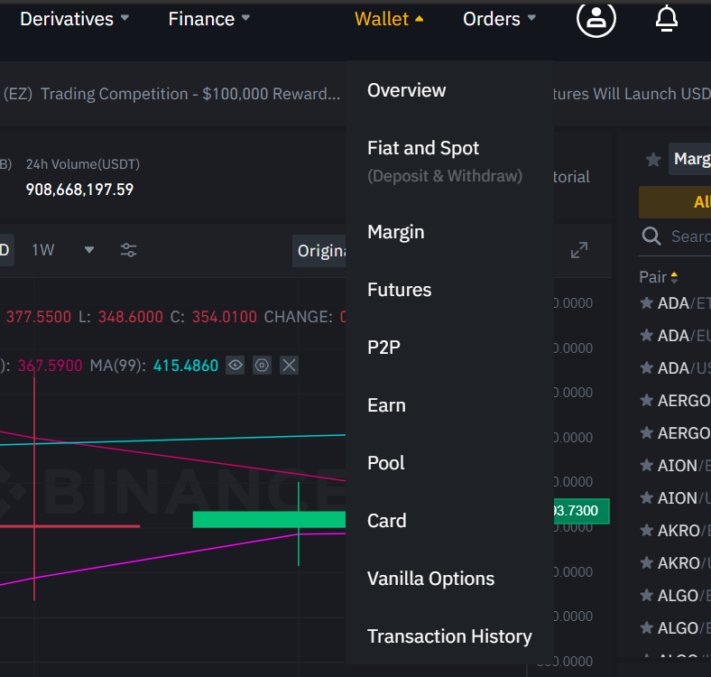Switch to the Original chart tab
Image resolution: width=711 pixels, height=677 pixels.
pos(319,250)
